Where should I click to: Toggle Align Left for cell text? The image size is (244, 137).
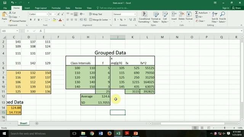point(68,20)
